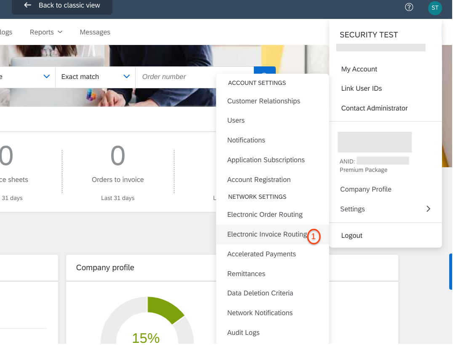Viewport: 453px width, 345px height.
Task: Click the Premium Package label
Action: pyautogui.click(x=363, y=170)
